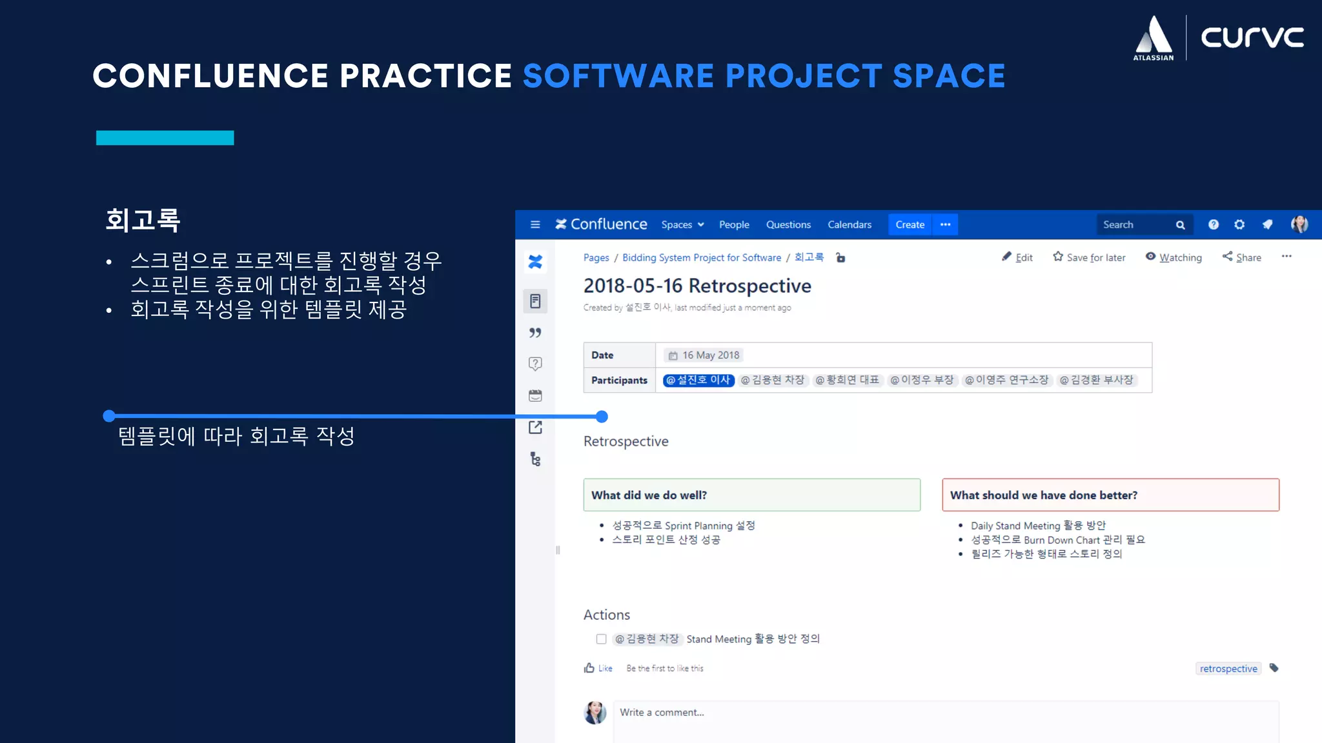This screenshot has height=743, width=1322.
Task: Click the Share button
Action: point(1241,257)
